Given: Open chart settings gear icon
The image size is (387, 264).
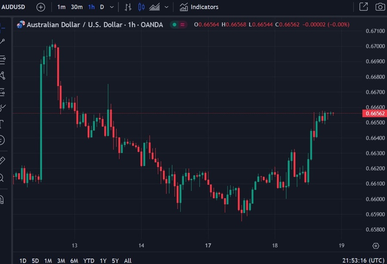Looking at the screenshot, I should [376, 246].
